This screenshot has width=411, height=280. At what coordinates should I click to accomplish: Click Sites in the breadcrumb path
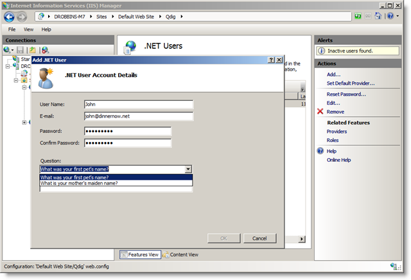point(101,17)
